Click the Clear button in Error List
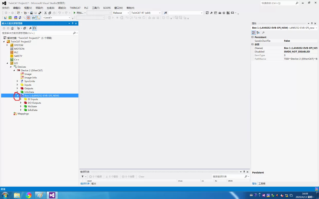The height and width of the screenshot is (199, 319). pos(141,177)
